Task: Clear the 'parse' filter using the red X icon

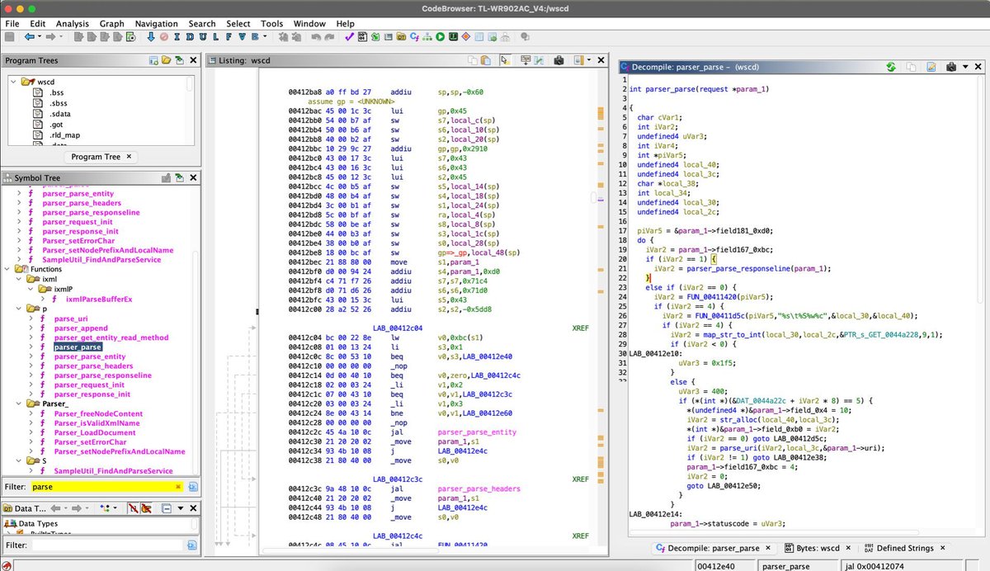Action: tap(177, 488)
